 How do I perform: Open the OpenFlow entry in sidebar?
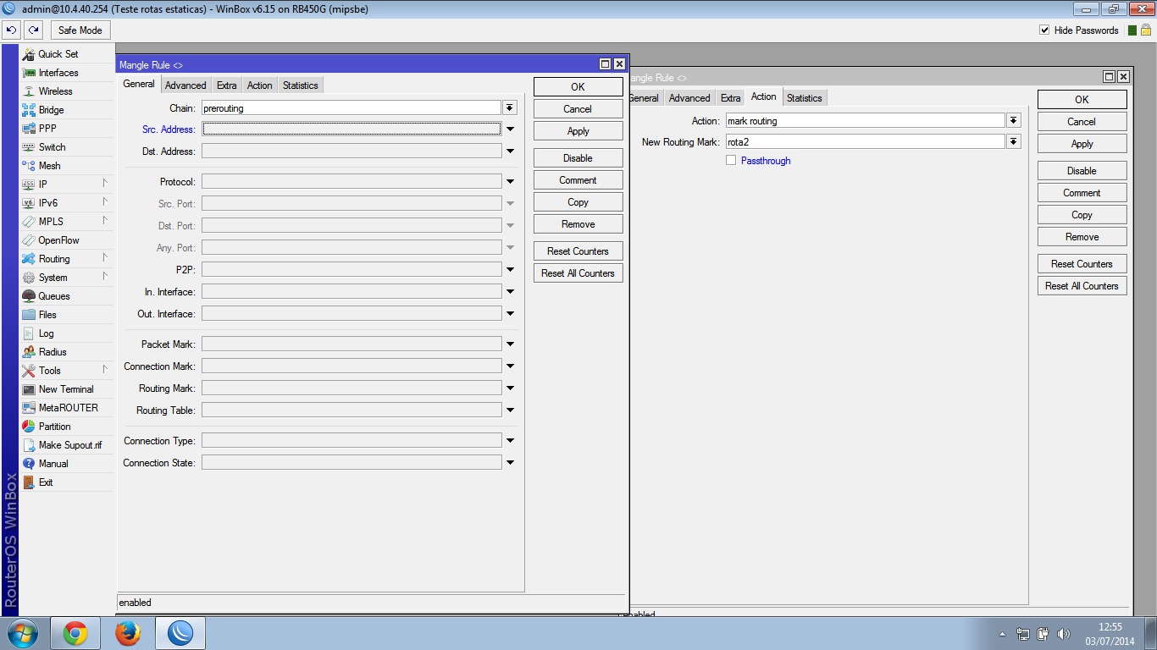click(x=58, y=240)
